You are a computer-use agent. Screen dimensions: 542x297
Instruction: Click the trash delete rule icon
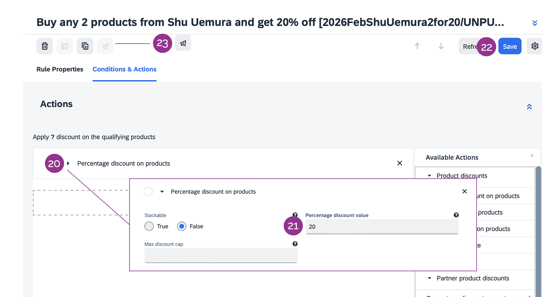pyautogui.click(x=45, y=46)
